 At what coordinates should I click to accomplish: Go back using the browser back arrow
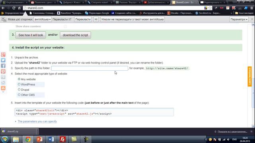[3, 8]
